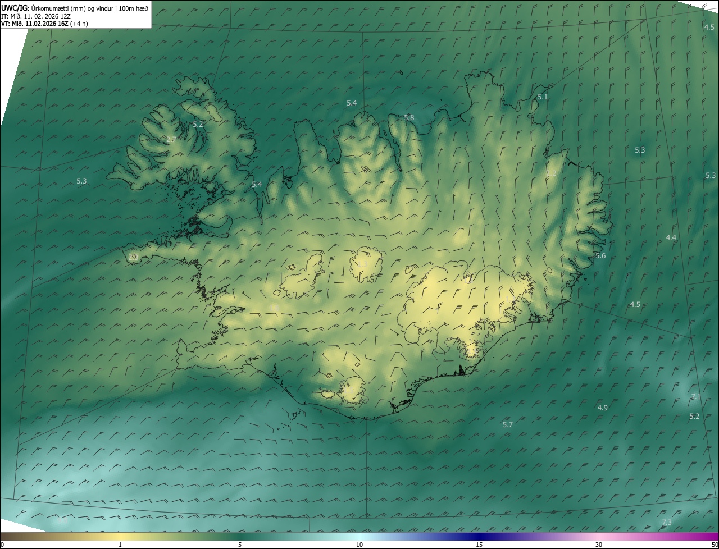Click the "4.9" value label southeast of Iceland
719x549 pixels.
tap(602, 408)
